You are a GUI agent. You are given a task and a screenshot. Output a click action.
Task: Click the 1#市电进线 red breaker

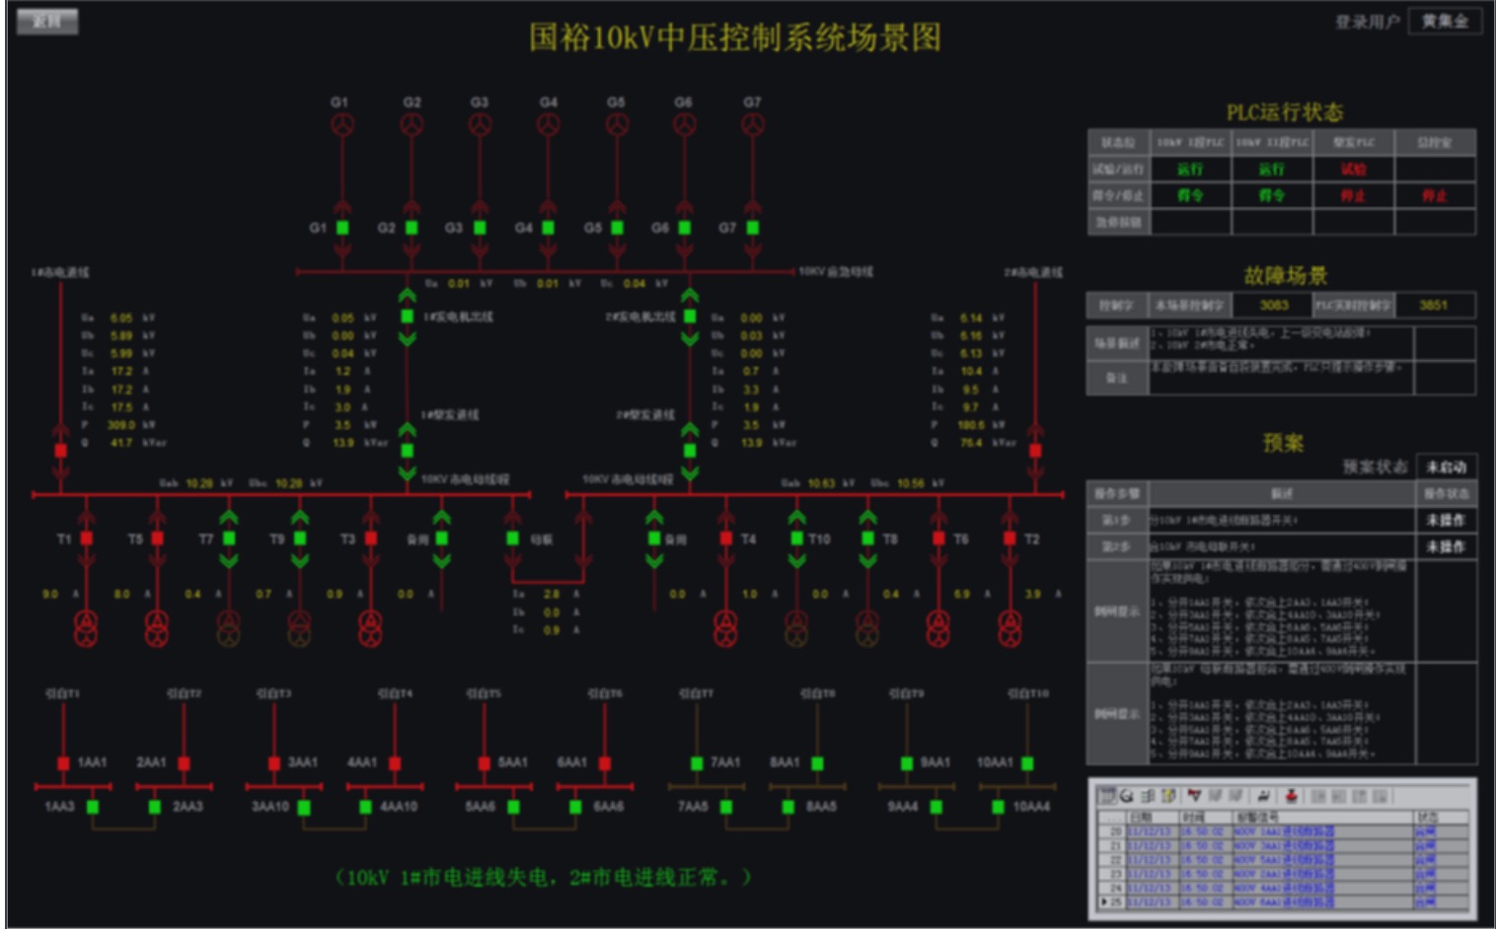[x=61, y=451]
